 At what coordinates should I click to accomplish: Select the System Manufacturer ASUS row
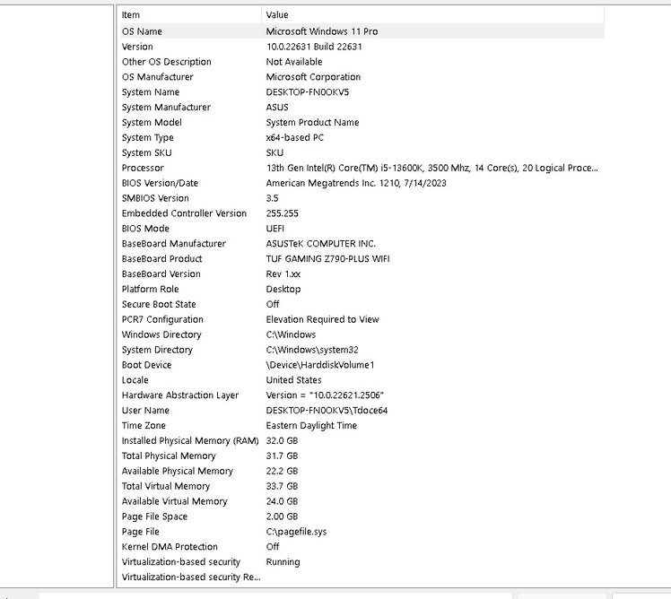point(362,108)
